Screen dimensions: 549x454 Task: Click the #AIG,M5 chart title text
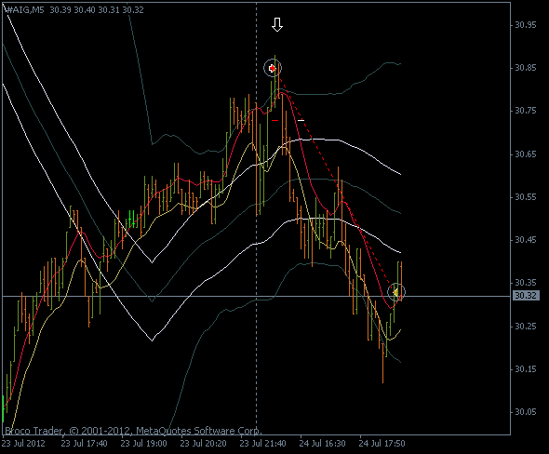(25, 10)
